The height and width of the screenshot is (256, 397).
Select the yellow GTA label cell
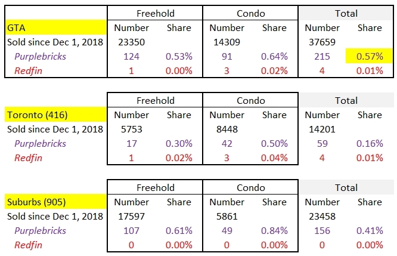[54, 27]
